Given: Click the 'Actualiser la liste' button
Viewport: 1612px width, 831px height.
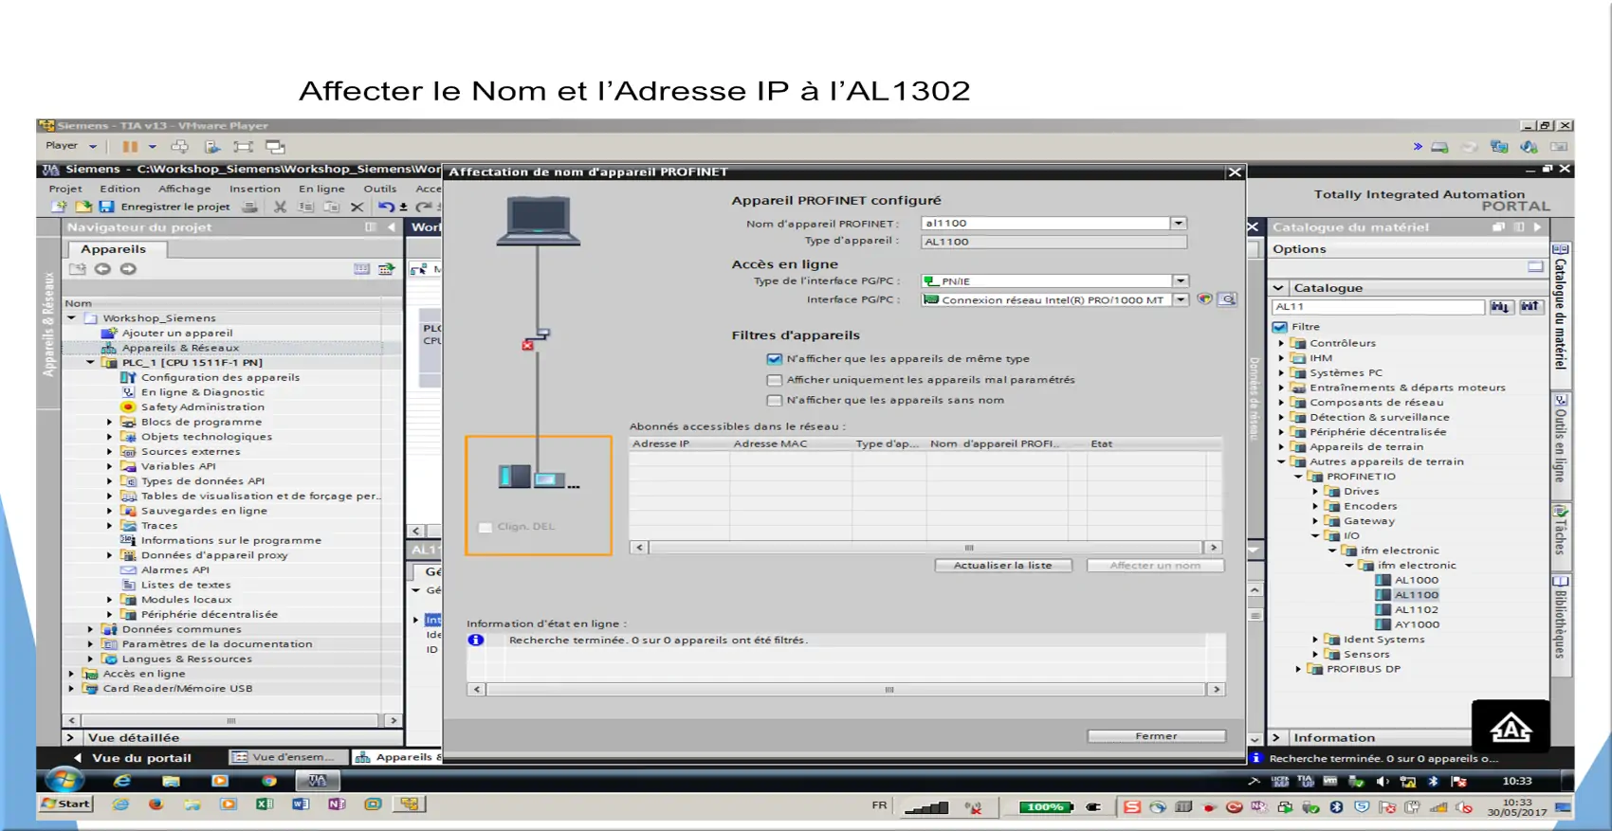Looking at the screenshot, I should pyautogui.click(x=1002, y=566).
